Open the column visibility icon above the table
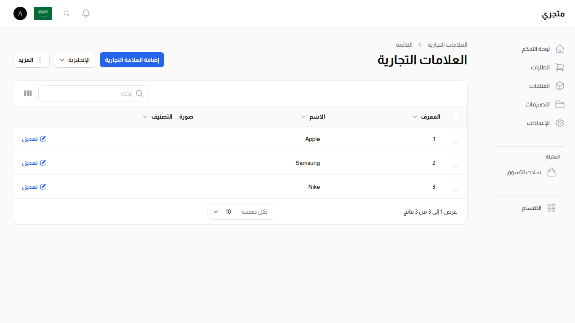This screenshot has height=323, width=575. (27, 93)
